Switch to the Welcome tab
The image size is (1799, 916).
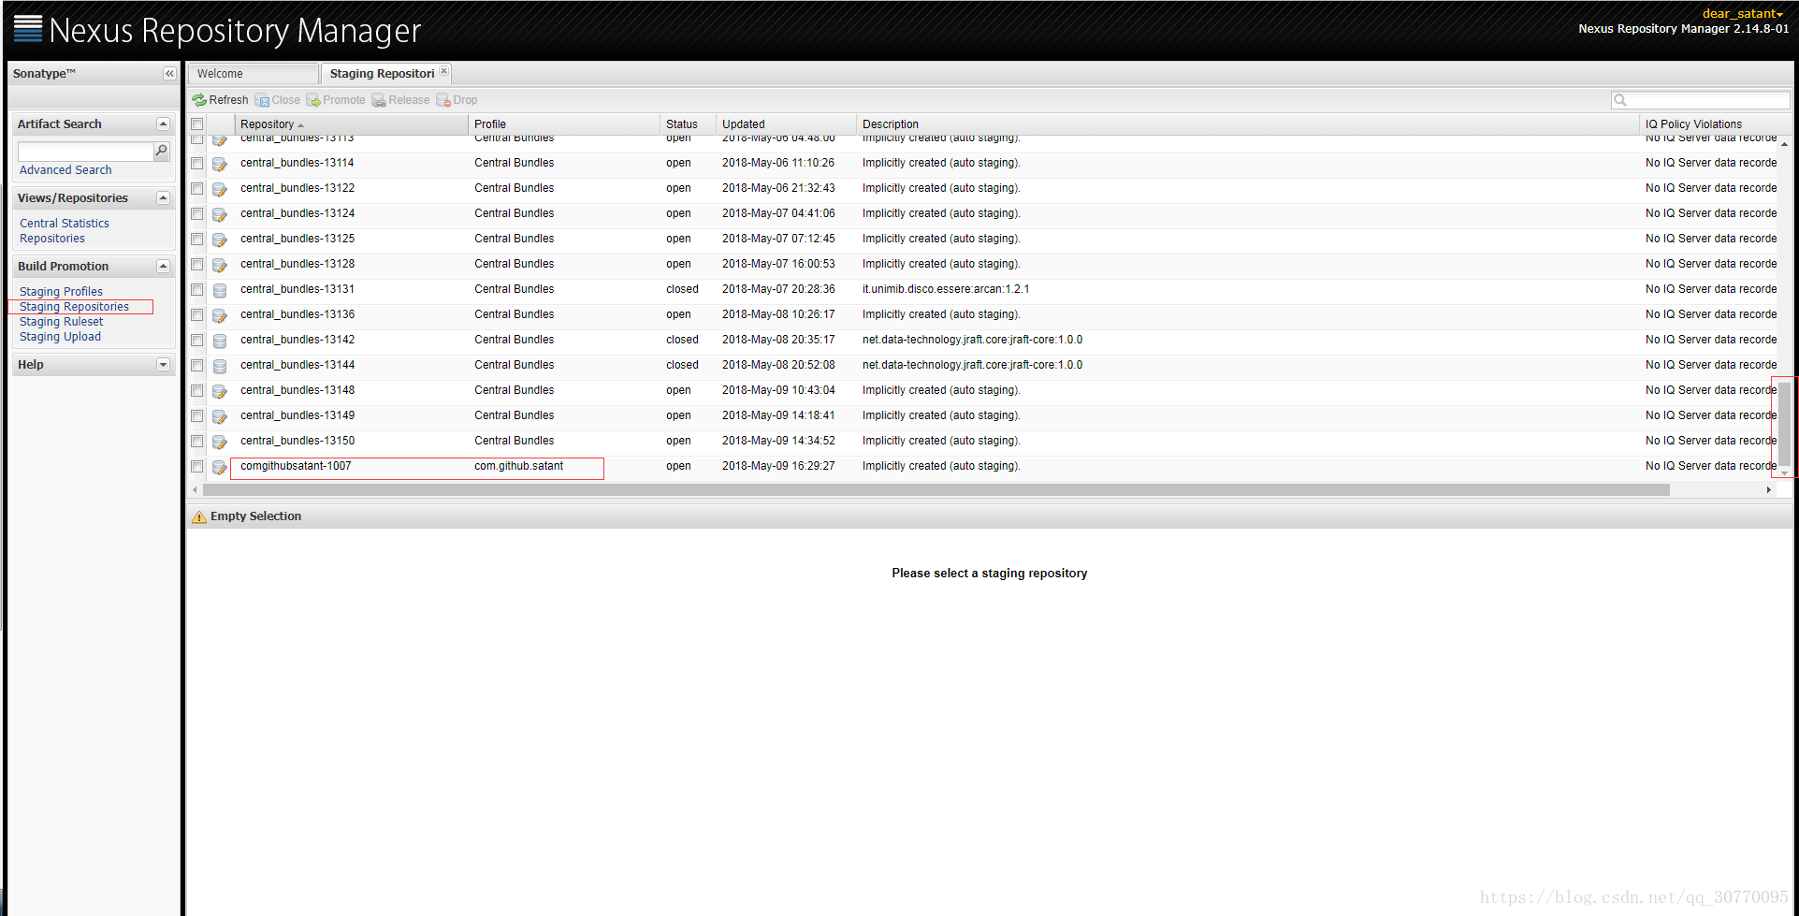pos(253,74)
